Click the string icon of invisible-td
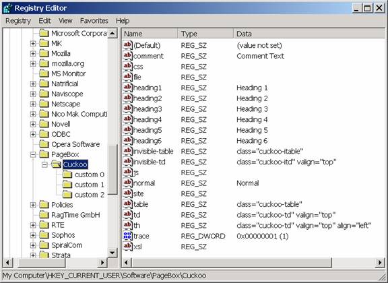388x283 pixels. [128, 162]
